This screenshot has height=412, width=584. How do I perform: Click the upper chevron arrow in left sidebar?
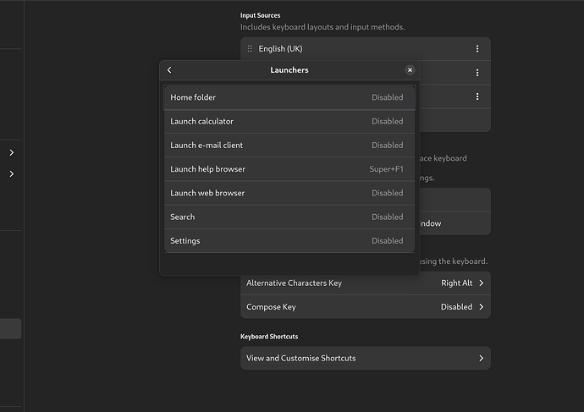pos(12,153)
